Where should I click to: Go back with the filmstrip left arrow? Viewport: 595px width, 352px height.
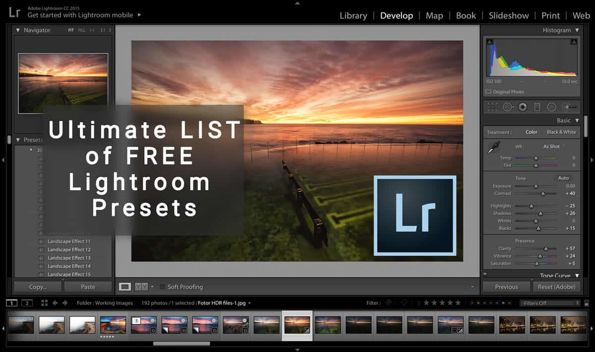[x=55, y=303]
